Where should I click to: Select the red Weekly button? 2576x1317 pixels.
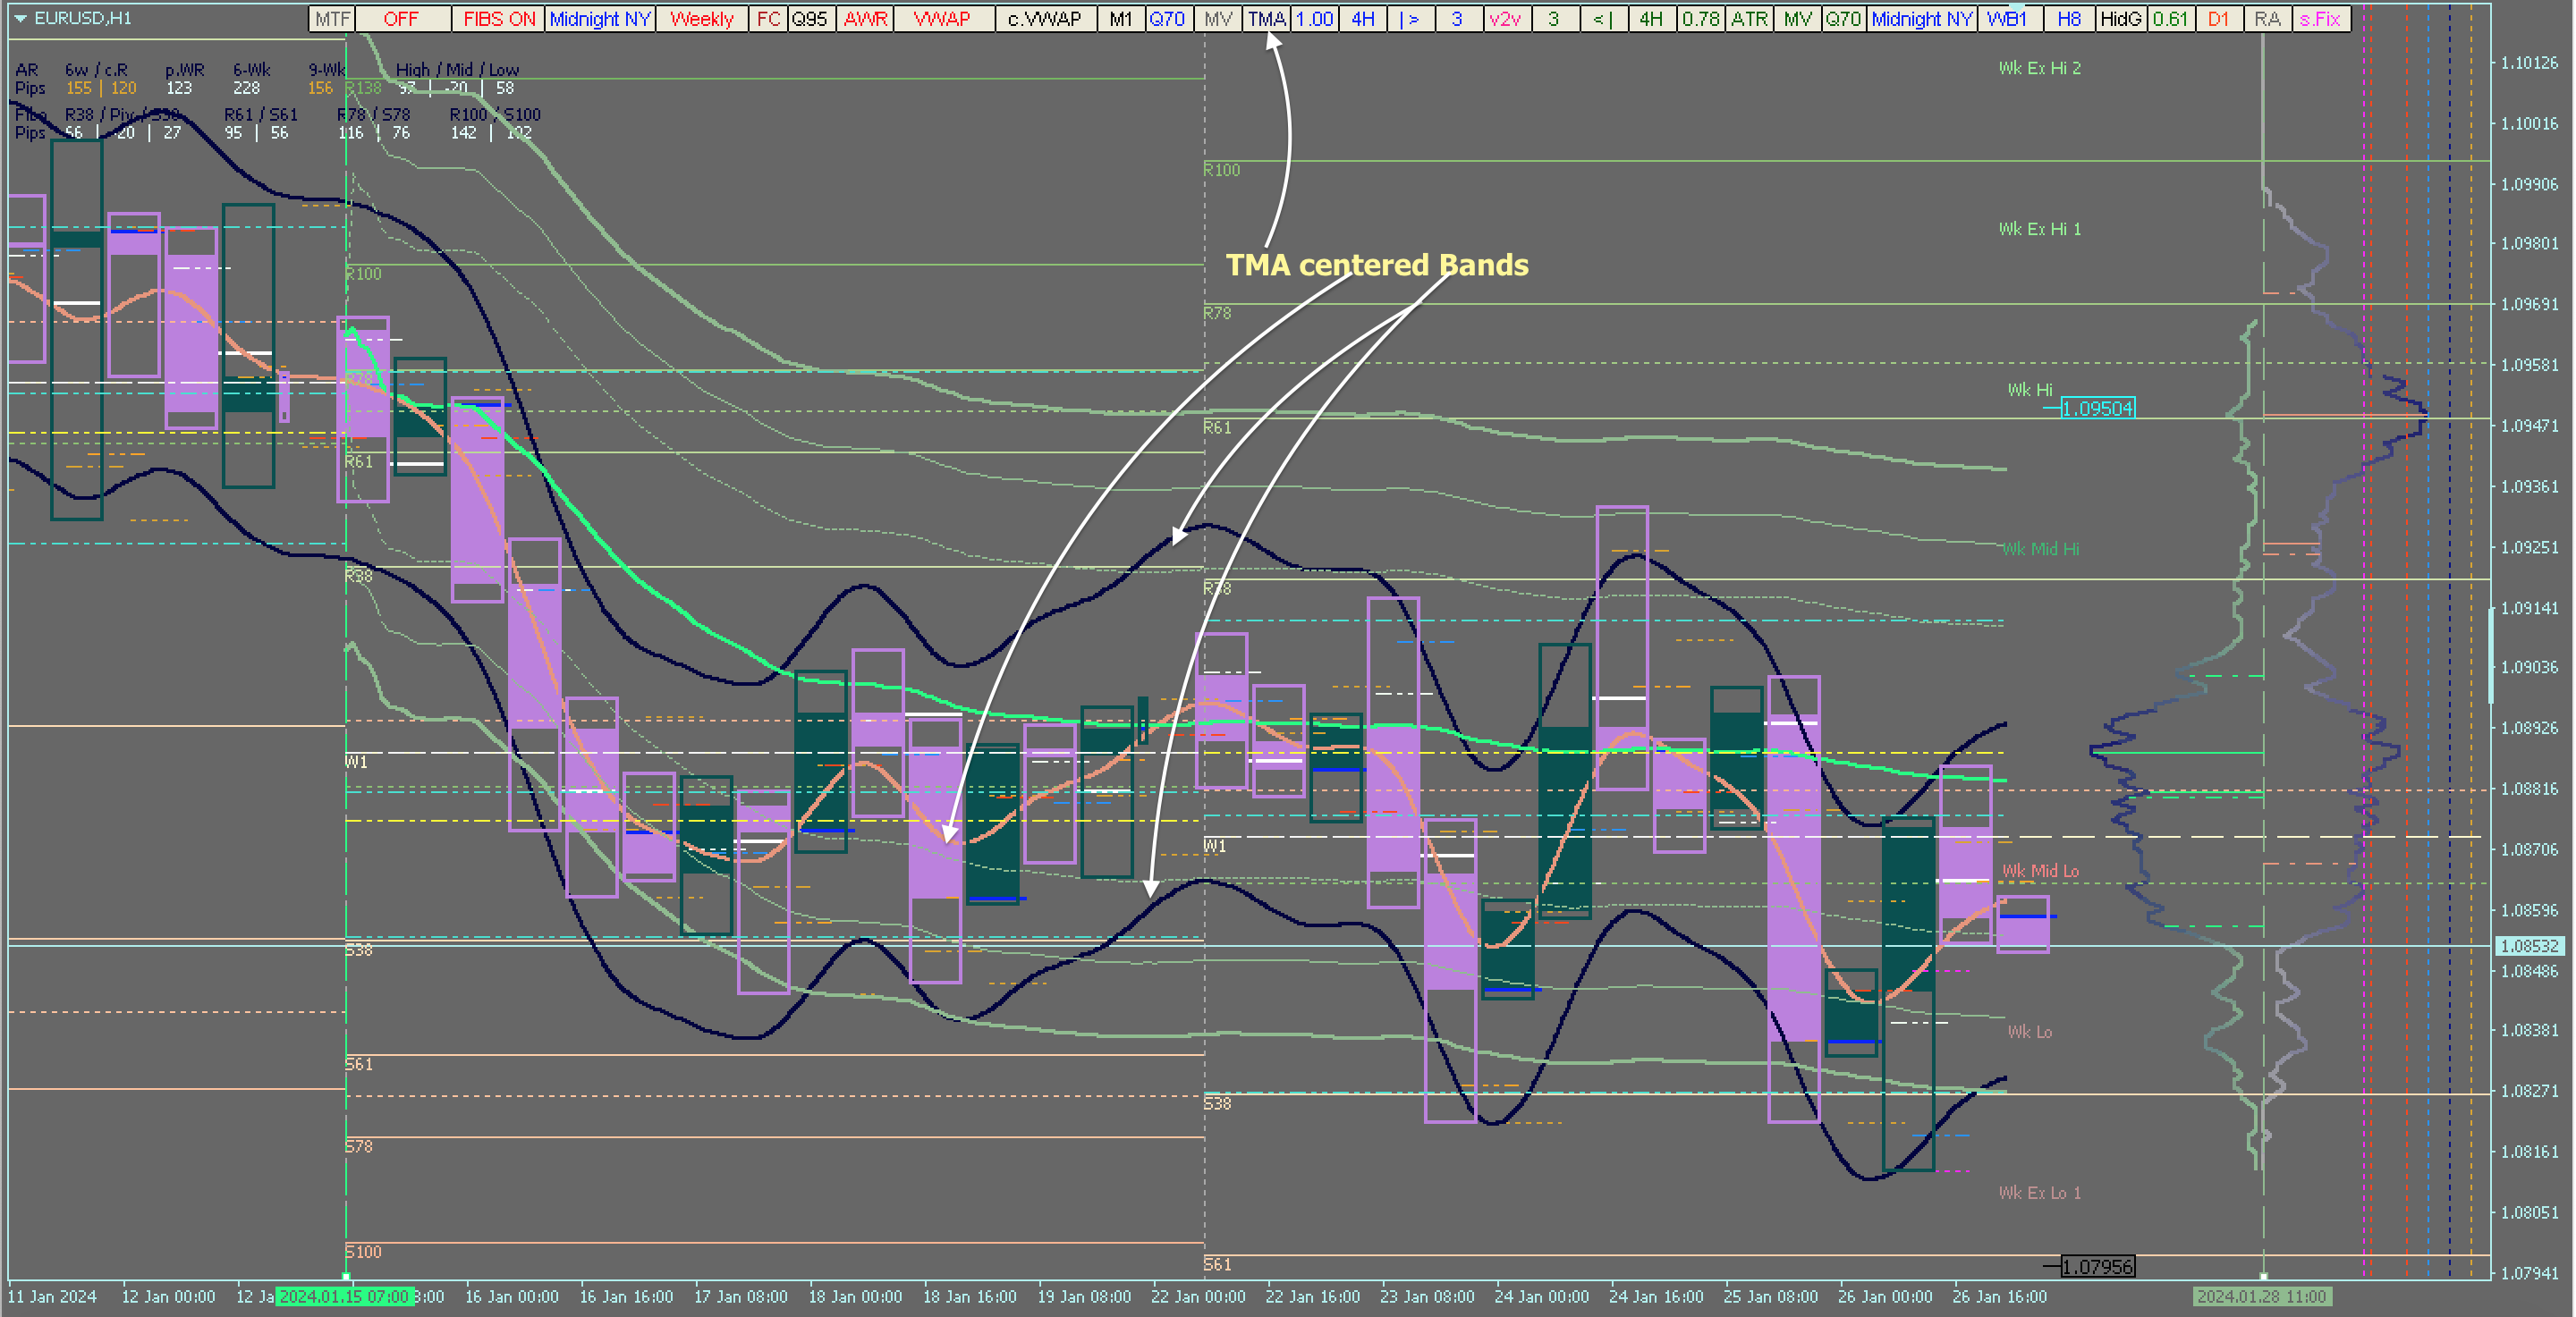(x=701, y=19)
